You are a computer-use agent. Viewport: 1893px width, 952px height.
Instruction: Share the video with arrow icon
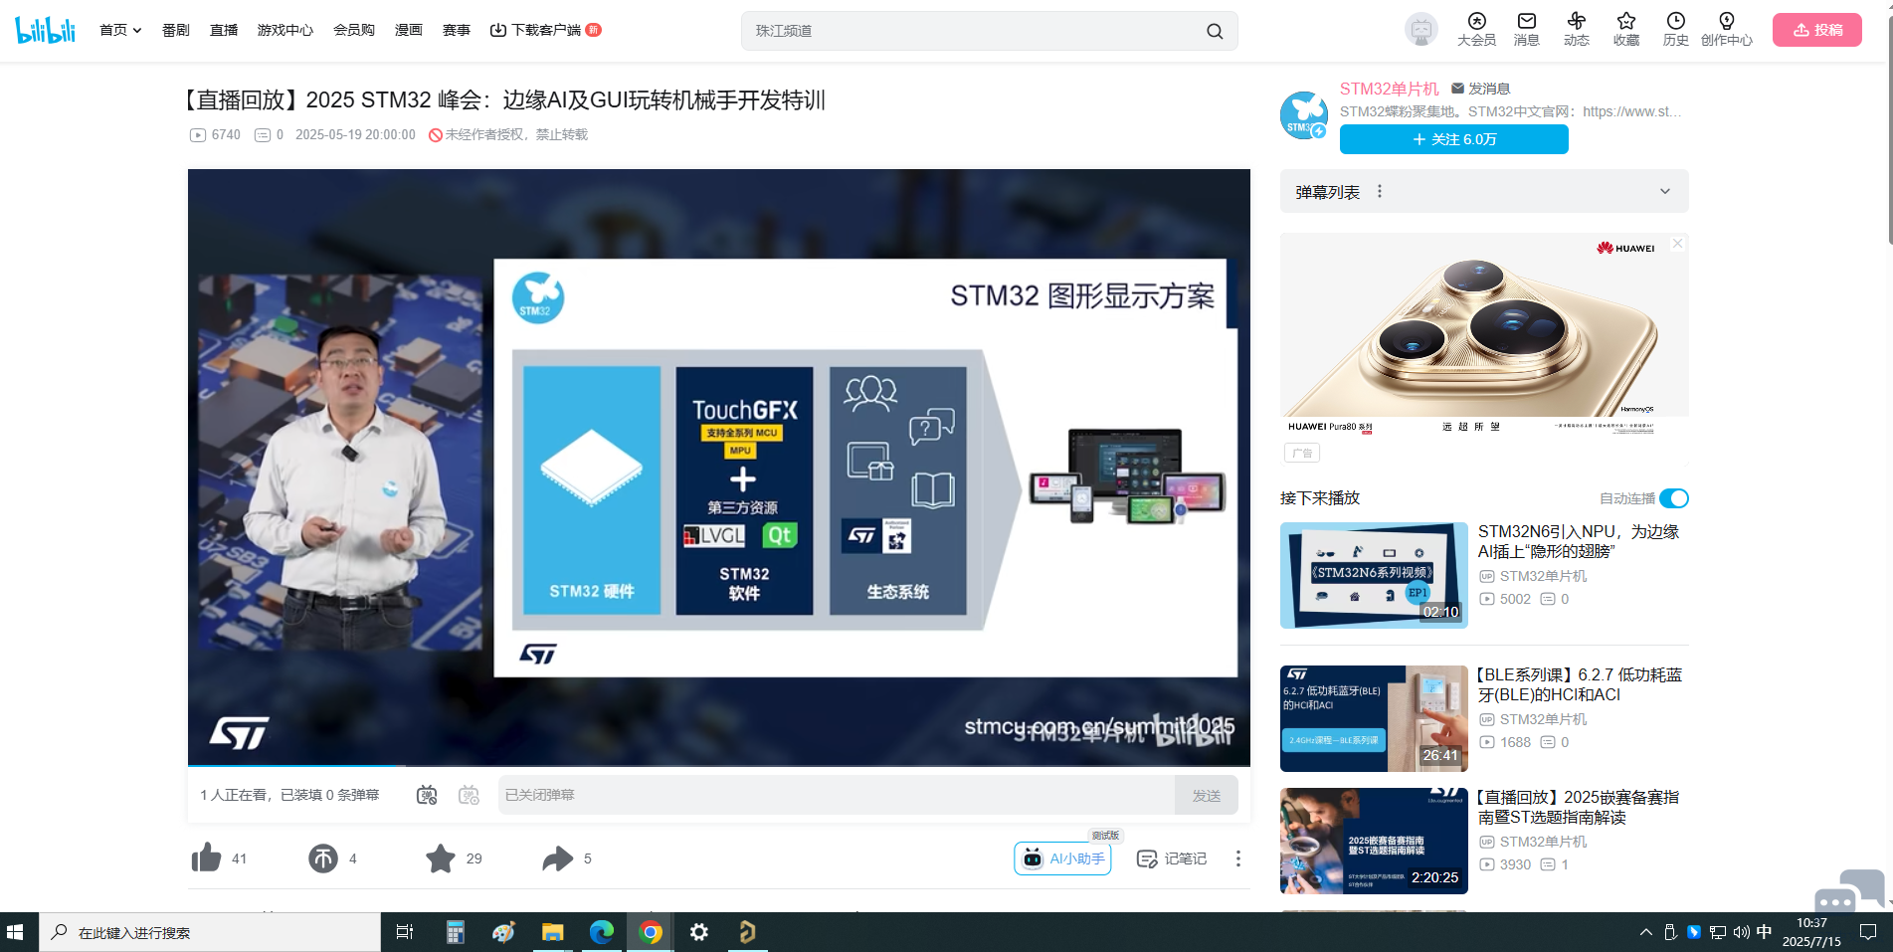tap(558, 857)
